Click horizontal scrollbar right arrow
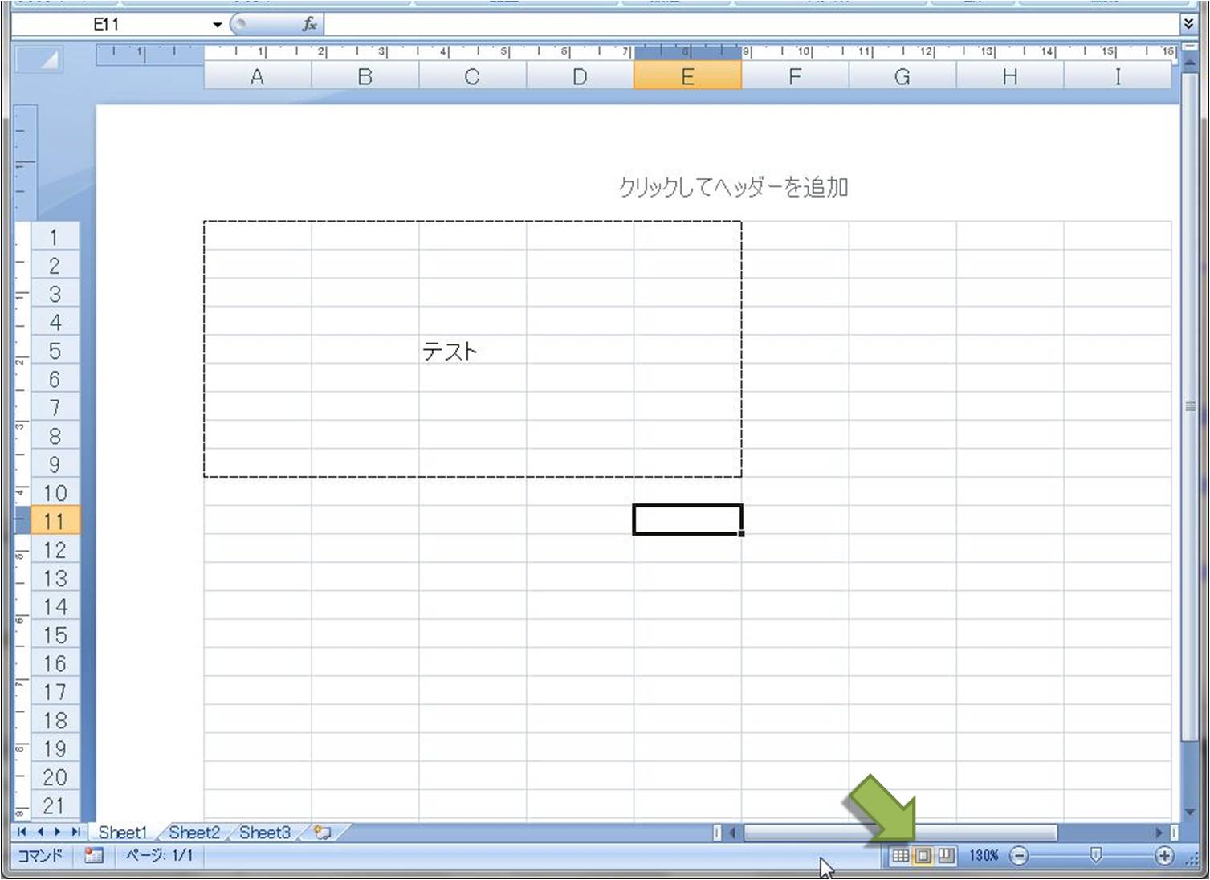 click(x=1159, y=833)
